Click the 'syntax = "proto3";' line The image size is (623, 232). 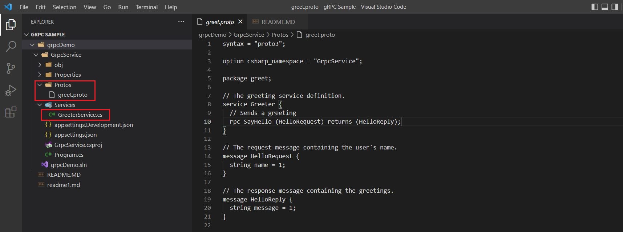[x=254, y=44]
